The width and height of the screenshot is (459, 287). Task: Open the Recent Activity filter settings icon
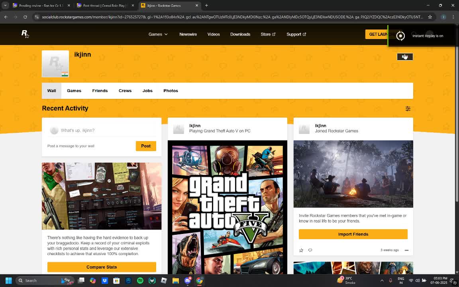(408, 109)
